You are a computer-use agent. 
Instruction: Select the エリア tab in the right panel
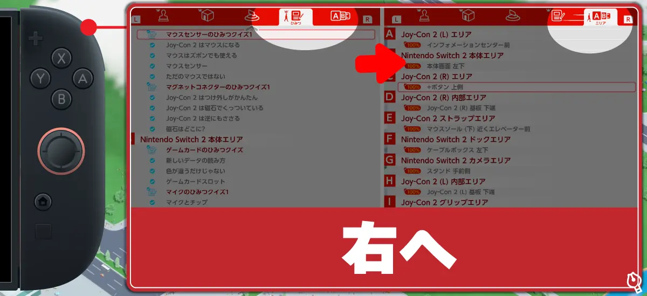[x=601, y=17]
